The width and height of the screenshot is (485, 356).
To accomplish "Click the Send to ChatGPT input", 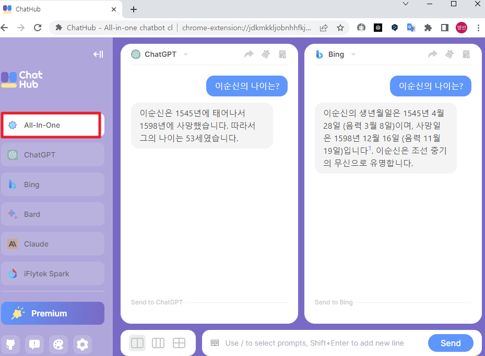I will tap(209, 302).
